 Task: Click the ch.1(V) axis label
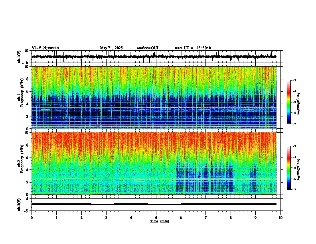pyautogui.click(x=19, y=57)
